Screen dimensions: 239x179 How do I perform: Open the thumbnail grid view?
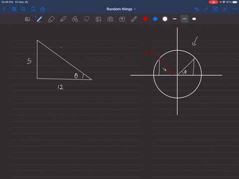[x=14, y=9]
